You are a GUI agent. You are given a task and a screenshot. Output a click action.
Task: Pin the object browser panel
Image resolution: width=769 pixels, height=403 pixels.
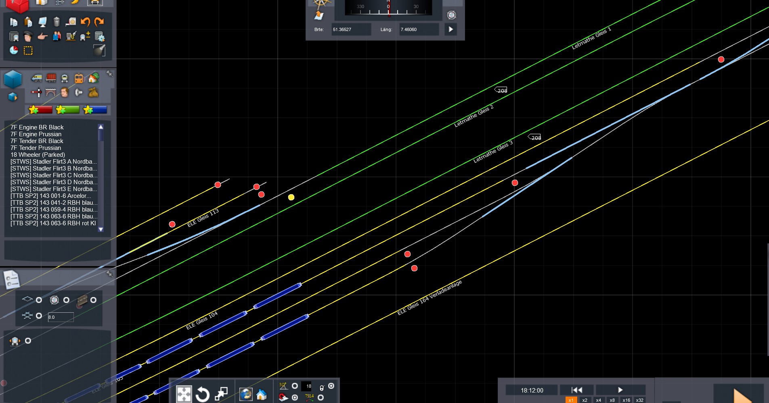pyautogui.click(x=109, y=74)
